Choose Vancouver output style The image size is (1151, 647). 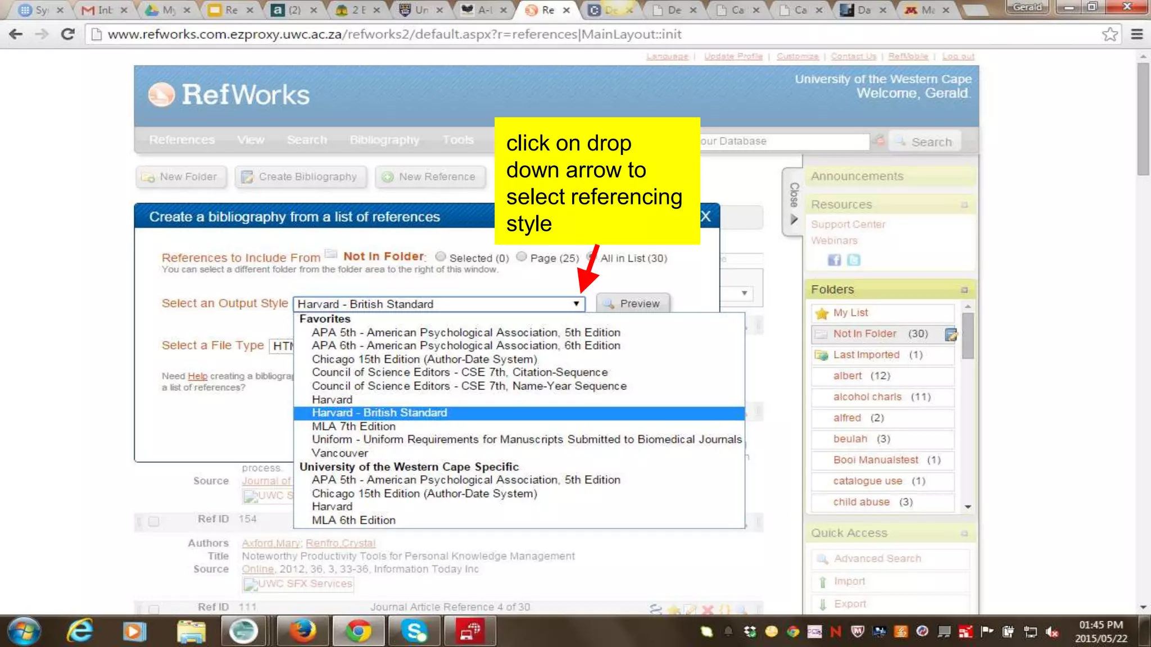point(339,453)
